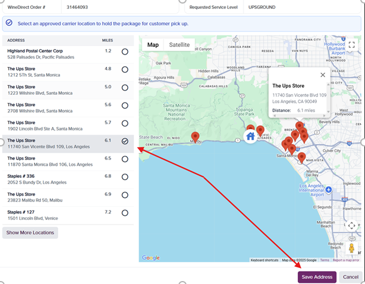Click Topanga State Park map label

(x=244, y=111)
